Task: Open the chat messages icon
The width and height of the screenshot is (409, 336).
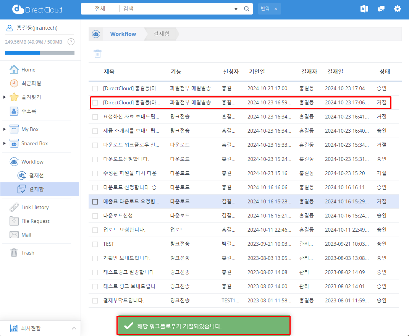Action: 381,9
